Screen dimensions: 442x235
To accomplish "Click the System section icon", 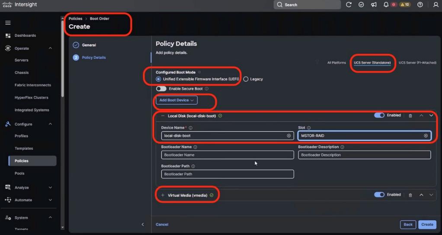I will coord(8,218).
